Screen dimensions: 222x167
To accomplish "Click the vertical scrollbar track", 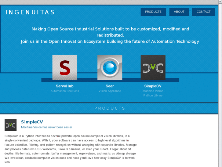I will (220, 85).
